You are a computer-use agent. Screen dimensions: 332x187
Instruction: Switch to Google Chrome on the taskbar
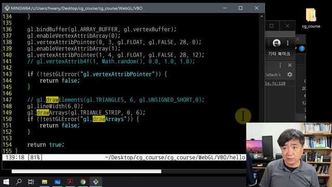click(83, 182)
